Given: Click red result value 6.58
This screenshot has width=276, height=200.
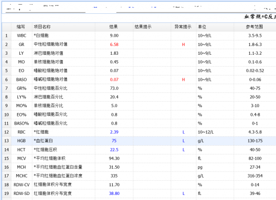Looking at the screenshot, I should [x=114, y=45].
